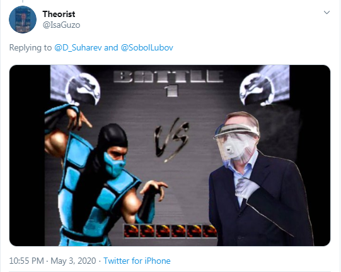Open the Twitter for iPhone source link

(137, 261)
